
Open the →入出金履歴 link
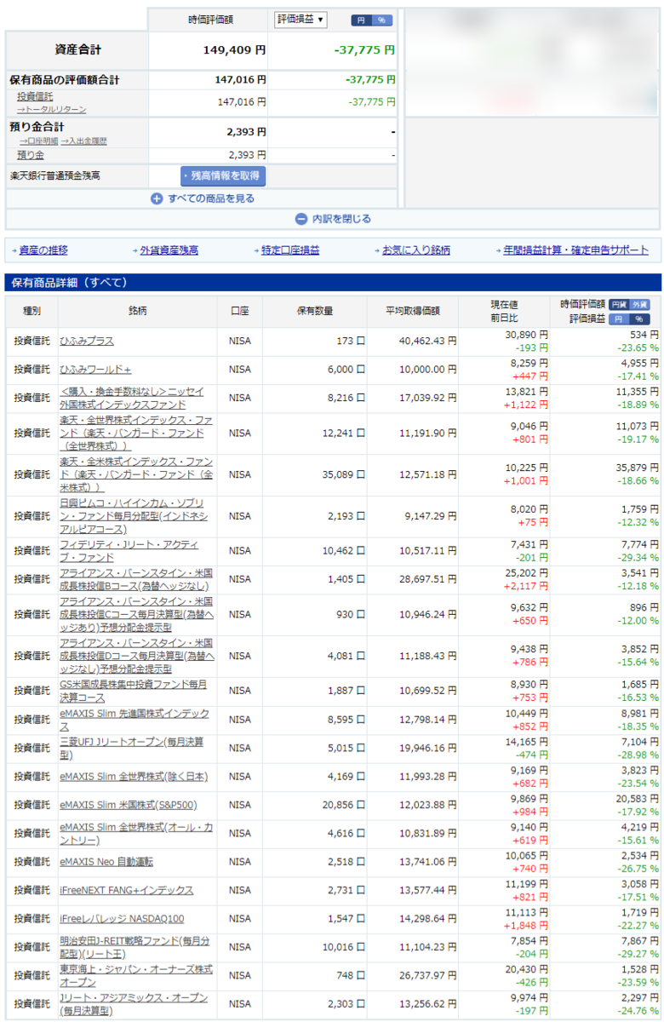[84, 141]
